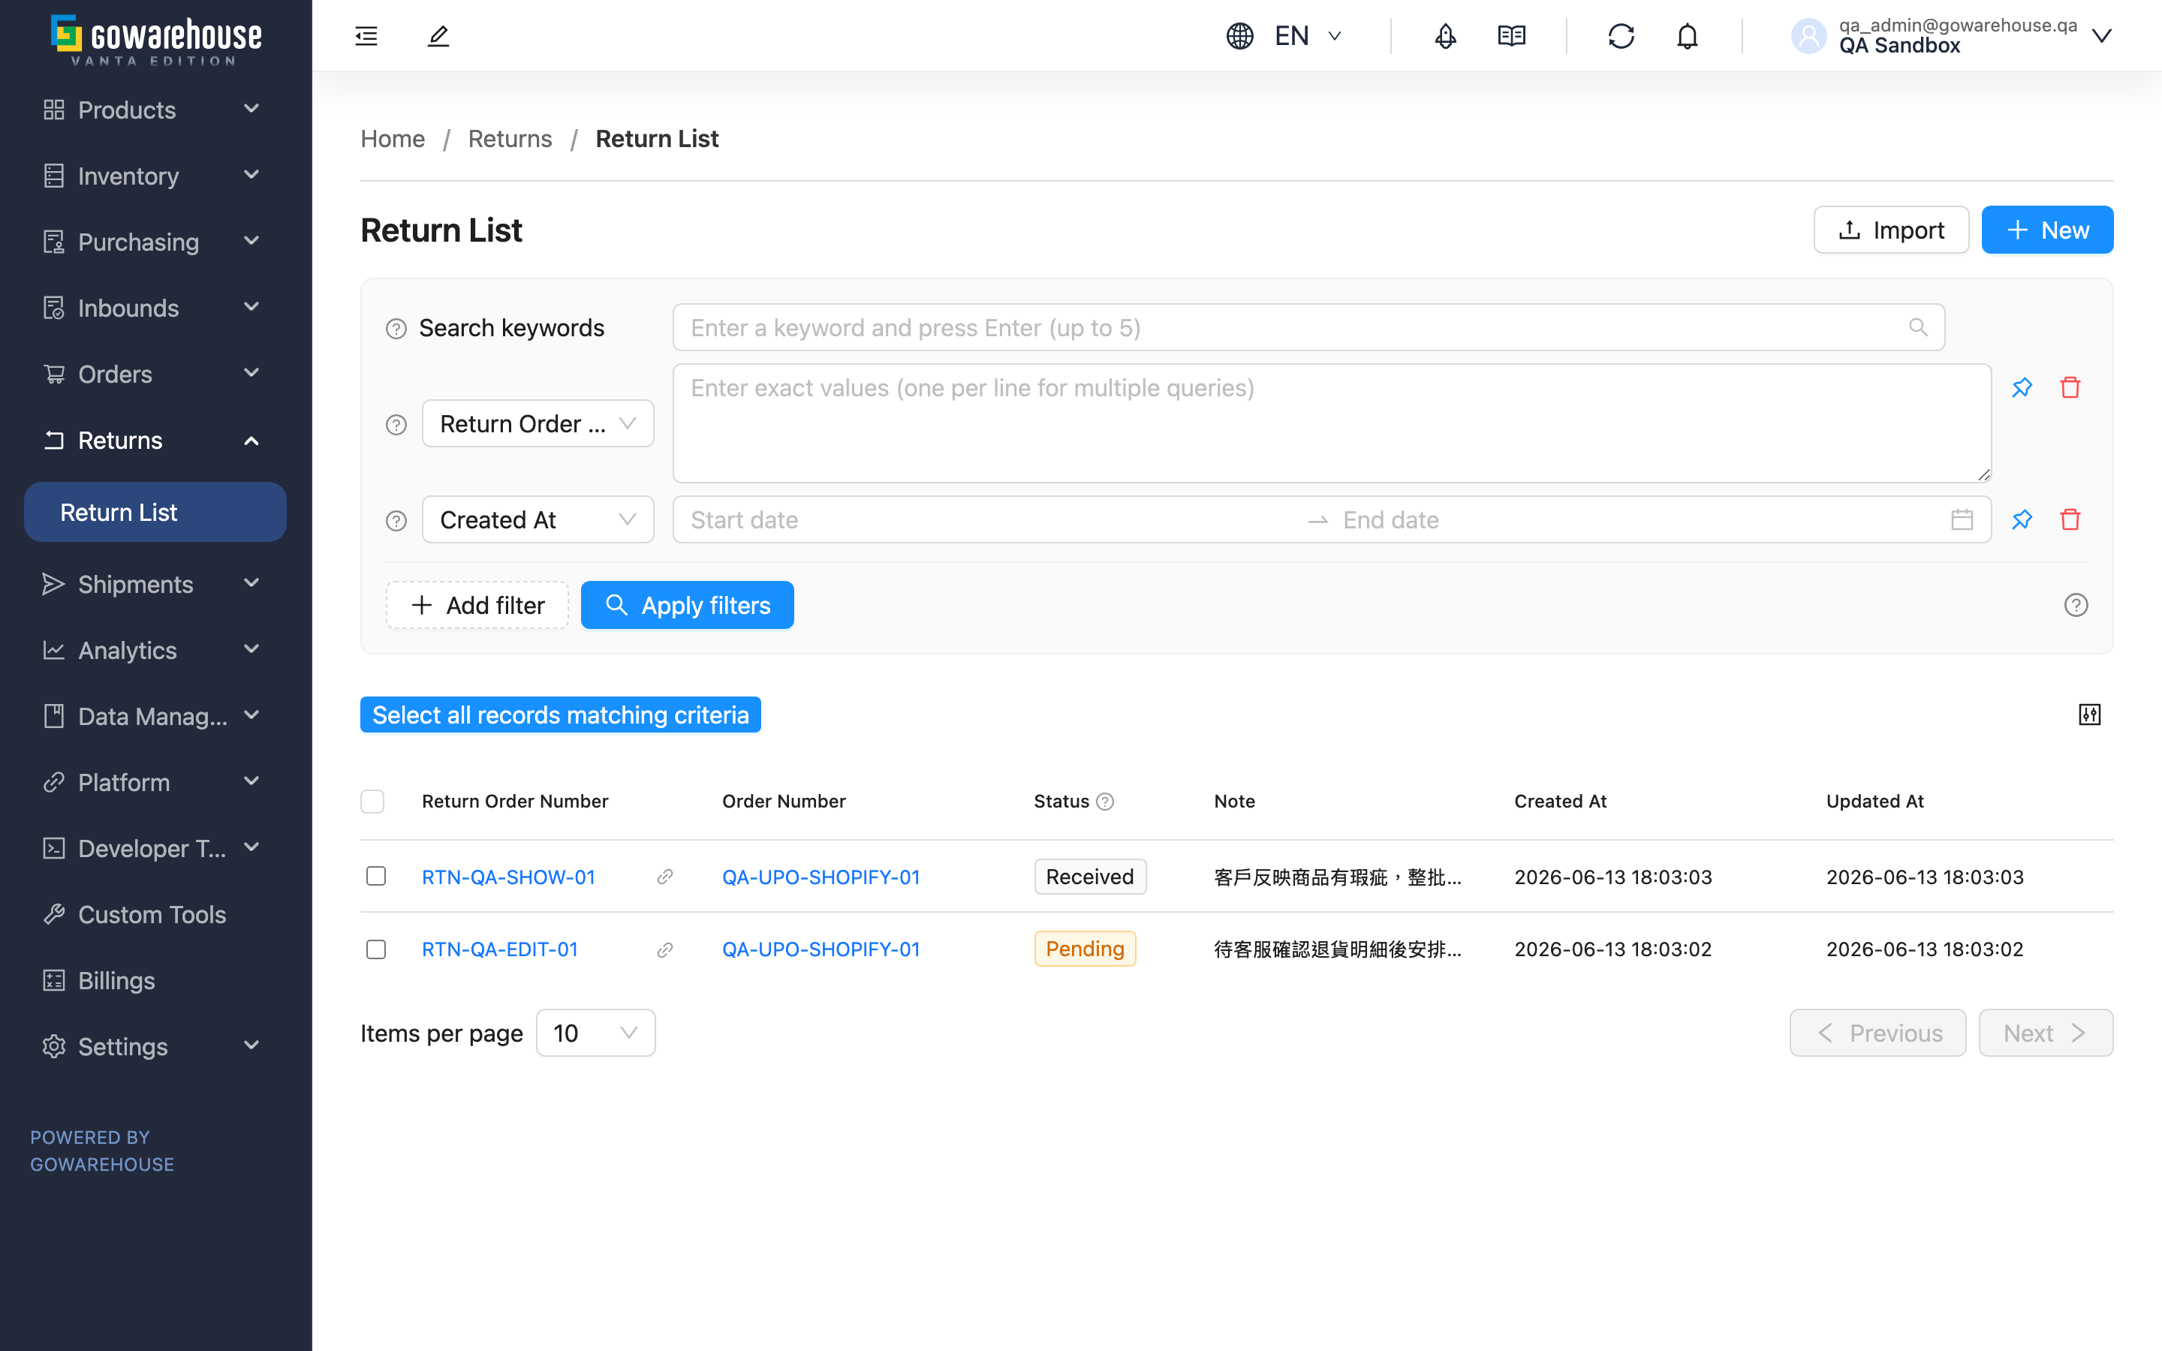
Task: Click Select all records matching criteria
Action: click(x=560, y=715)
